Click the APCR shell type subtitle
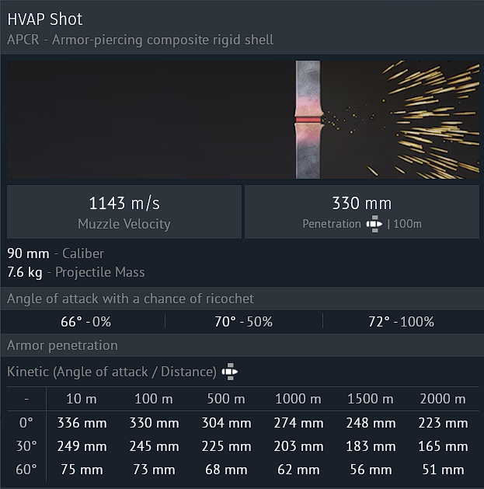 140,40
